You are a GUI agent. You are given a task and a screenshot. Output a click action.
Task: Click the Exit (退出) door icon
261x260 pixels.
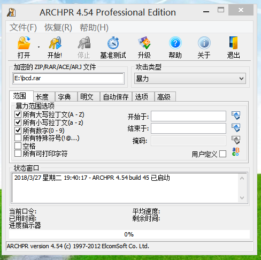click(x=233, y=43)
